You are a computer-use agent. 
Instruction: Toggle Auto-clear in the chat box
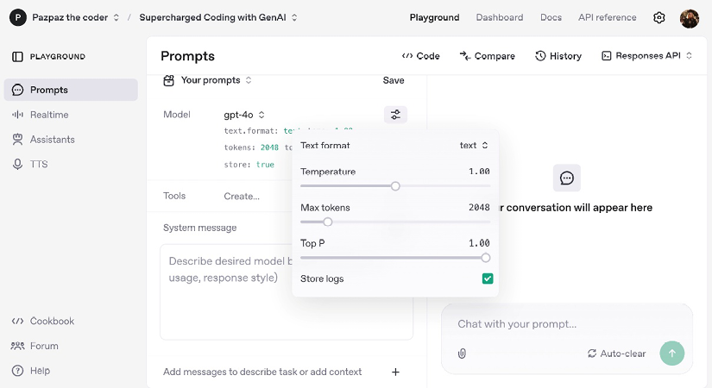coord(616,354)
